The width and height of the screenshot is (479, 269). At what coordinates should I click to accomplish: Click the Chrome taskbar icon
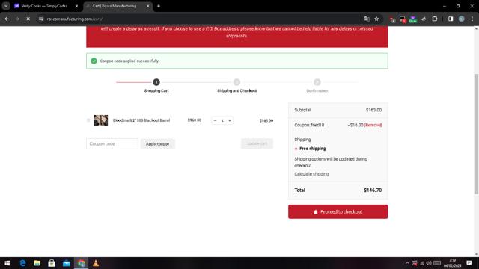(x=81, y=263)
